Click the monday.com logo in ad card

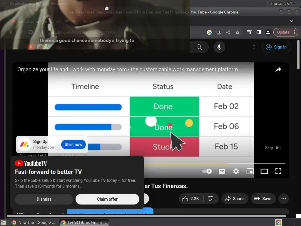[x=24, y=144]
